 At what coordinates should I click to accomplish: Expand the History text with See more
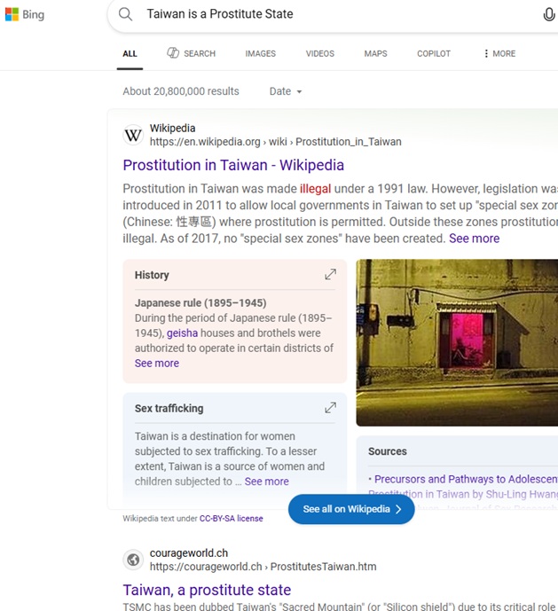point(157,364)
